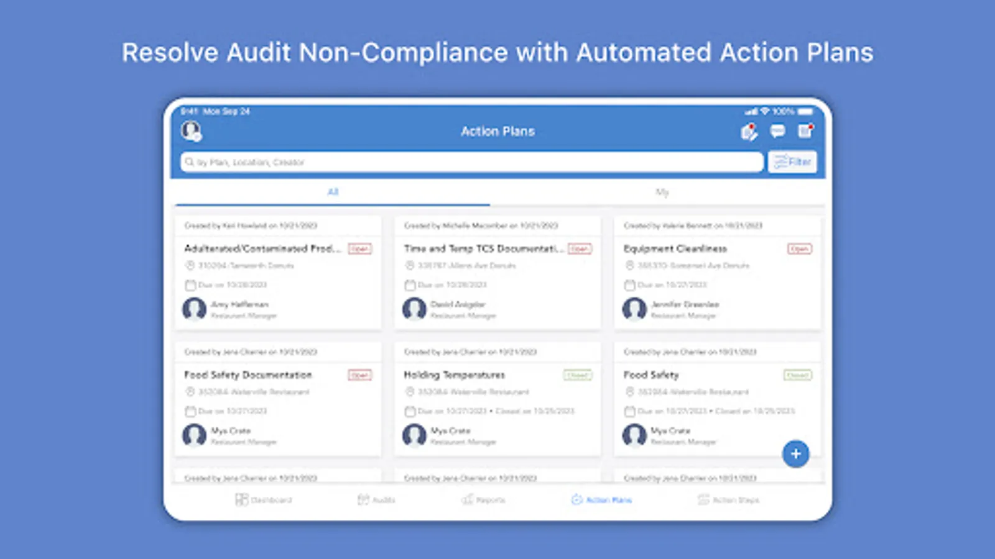Viewport: 995px width, 559px height.
Task: Click the Filter button
Action: click(x=792, y=162)
